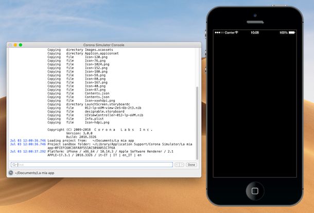Click the designable.storyboard log line
This screenshot has height=213, width=314.
pos(86,112)
